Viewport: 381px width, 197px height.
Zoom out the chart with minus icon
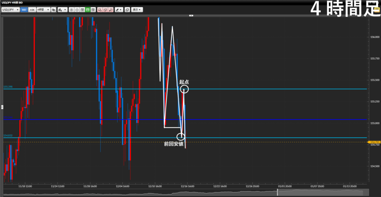coord(77,9)
